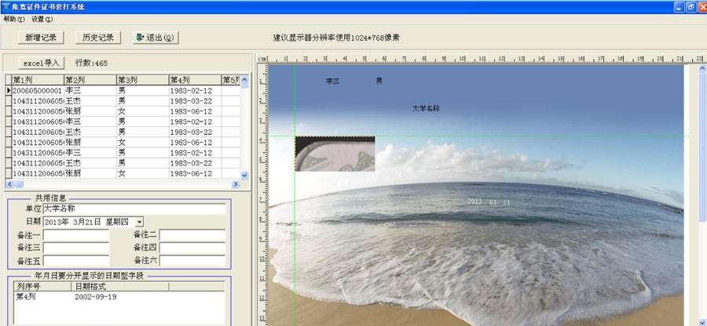707x326 pixels.
Task: Click the table's scroll-down arrow
Action: tap(244, 176)
